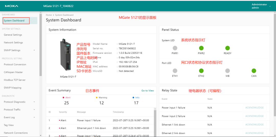
Task: Expand the SNMP Settings submenu
Action: coord(34,50)
